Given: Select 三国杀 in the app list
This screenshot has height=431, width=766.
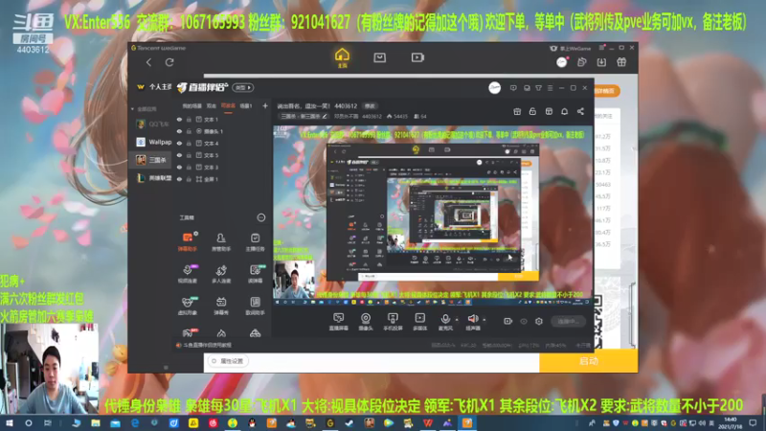Looking at the screenshot, I should coord(151,160).
